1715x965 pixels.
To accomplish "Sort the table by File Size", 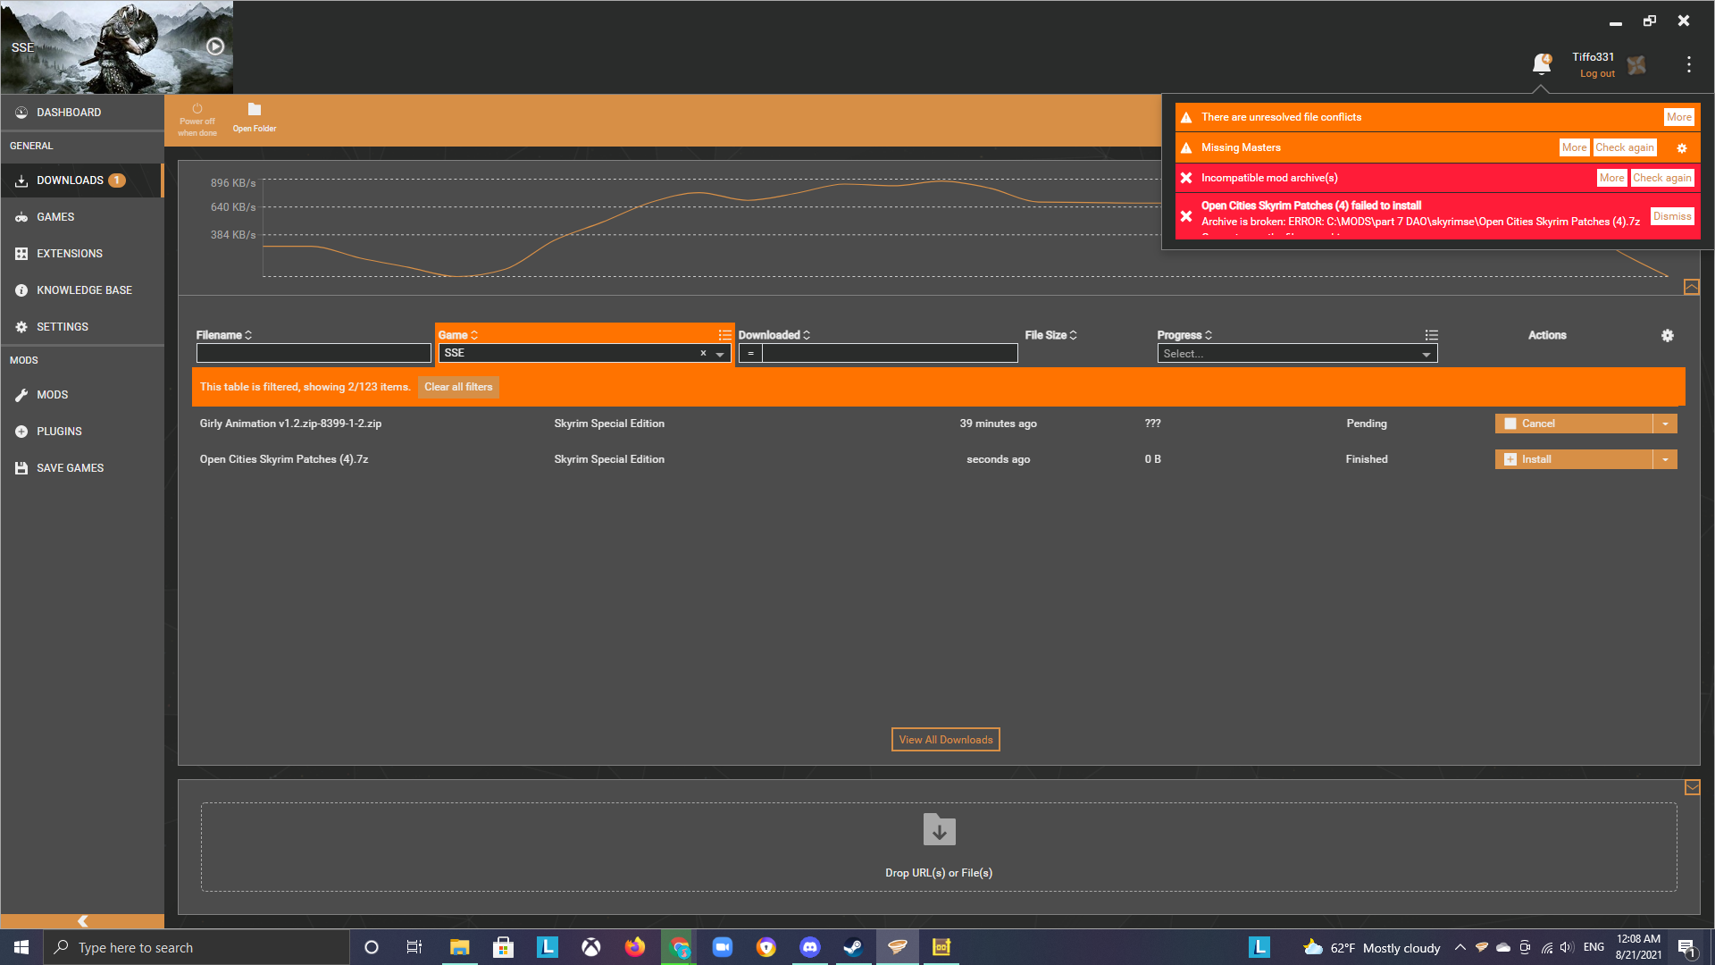I will 1050,335.
